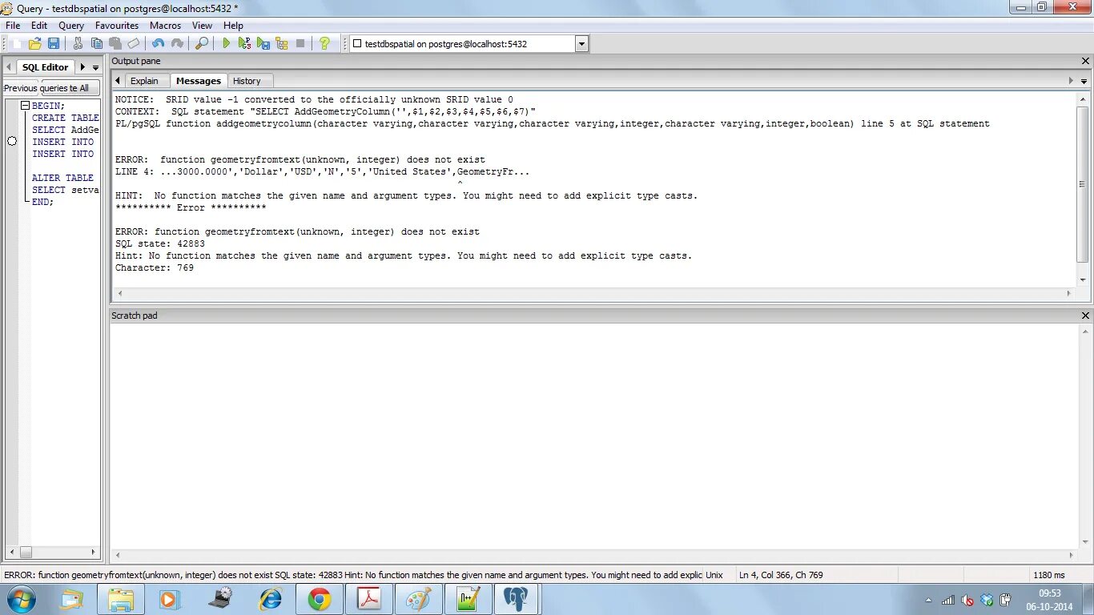1094x615 pixels.
Task: Click the right tab arrow beside SQL Editor
Action: (x=82, y=67)
